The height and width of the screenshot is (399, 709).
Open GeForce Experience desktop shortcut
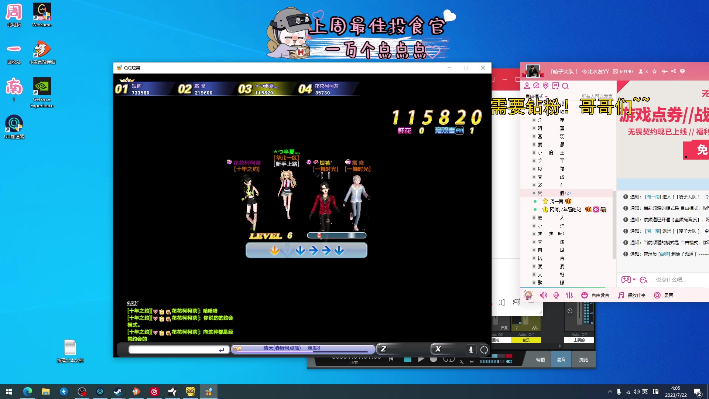42,93
